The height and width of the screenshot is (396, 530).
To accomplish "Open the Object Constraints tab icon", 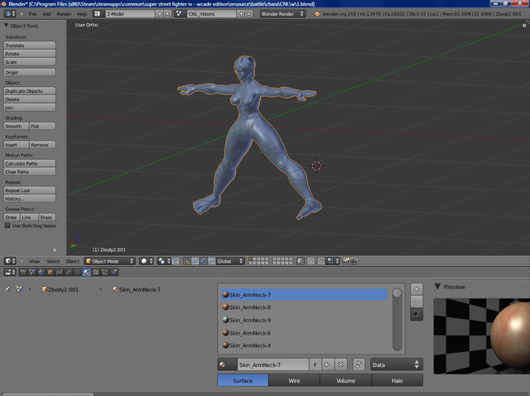I will tap(59, 273).
